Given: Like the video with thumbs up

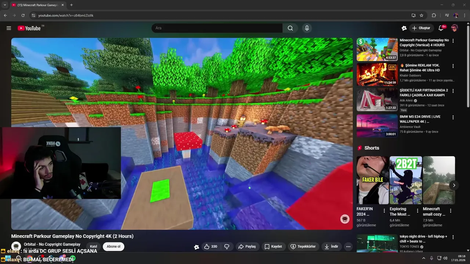Looking at the screenshot, I should tap(211, 247).
